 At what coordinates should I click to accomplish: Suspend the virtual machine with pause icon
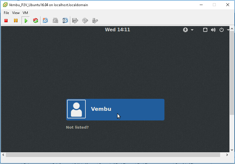16,20
